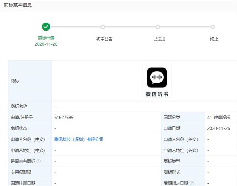Select the 已注册 step marker
237x186 pixels.
[x=158, y=27]
